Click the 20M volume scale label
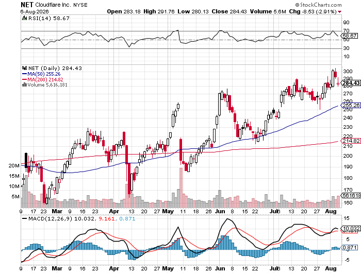The height and width of the screenshot is (273, 361). click(14, 166)
